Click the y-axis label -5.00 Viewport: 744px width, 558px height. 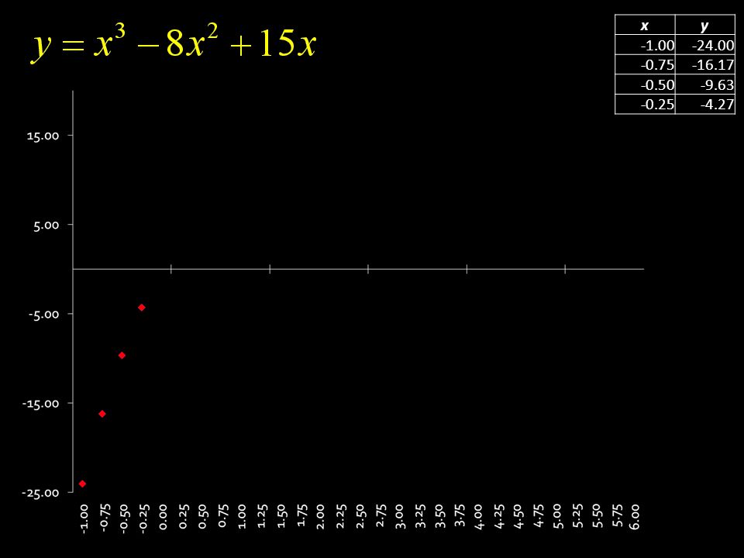tap(43, 314)
